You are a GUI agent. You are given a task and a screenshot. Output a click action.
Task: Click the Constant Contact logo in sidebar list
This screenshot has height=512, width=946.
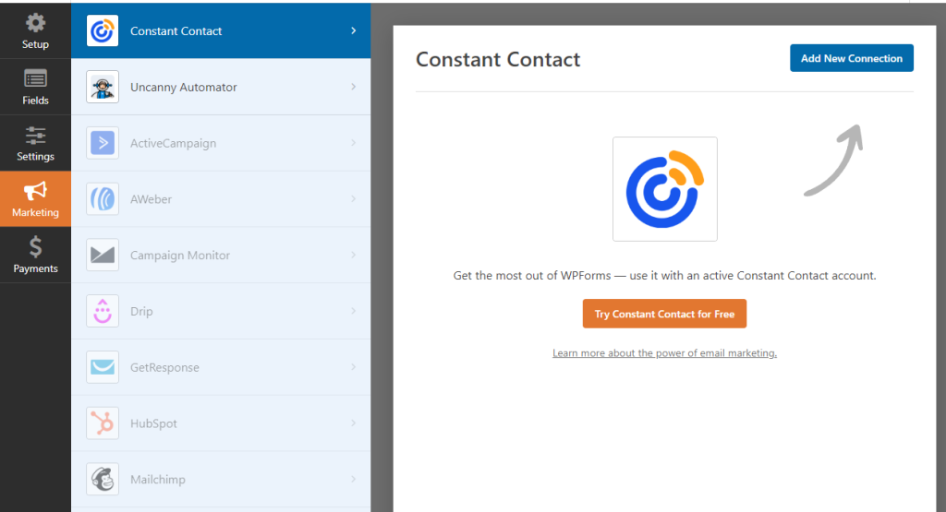(x=103, y=30)
